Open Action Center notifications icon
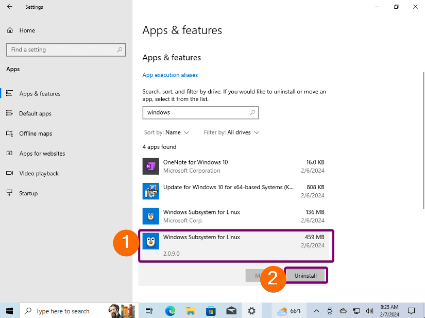Viewport: 425px width, 318px height. click(412, 311)
